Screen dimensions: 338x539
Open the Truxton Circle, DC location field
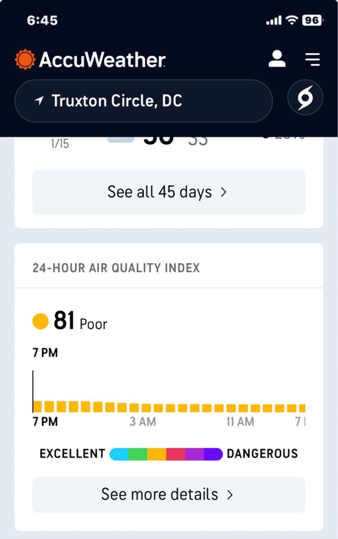tap(143, 101)
